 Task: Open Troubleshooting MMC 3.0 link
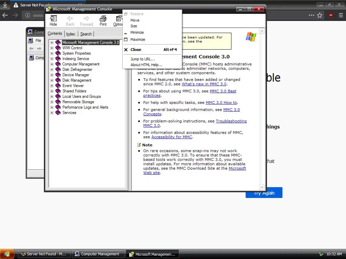click(231, 121)
